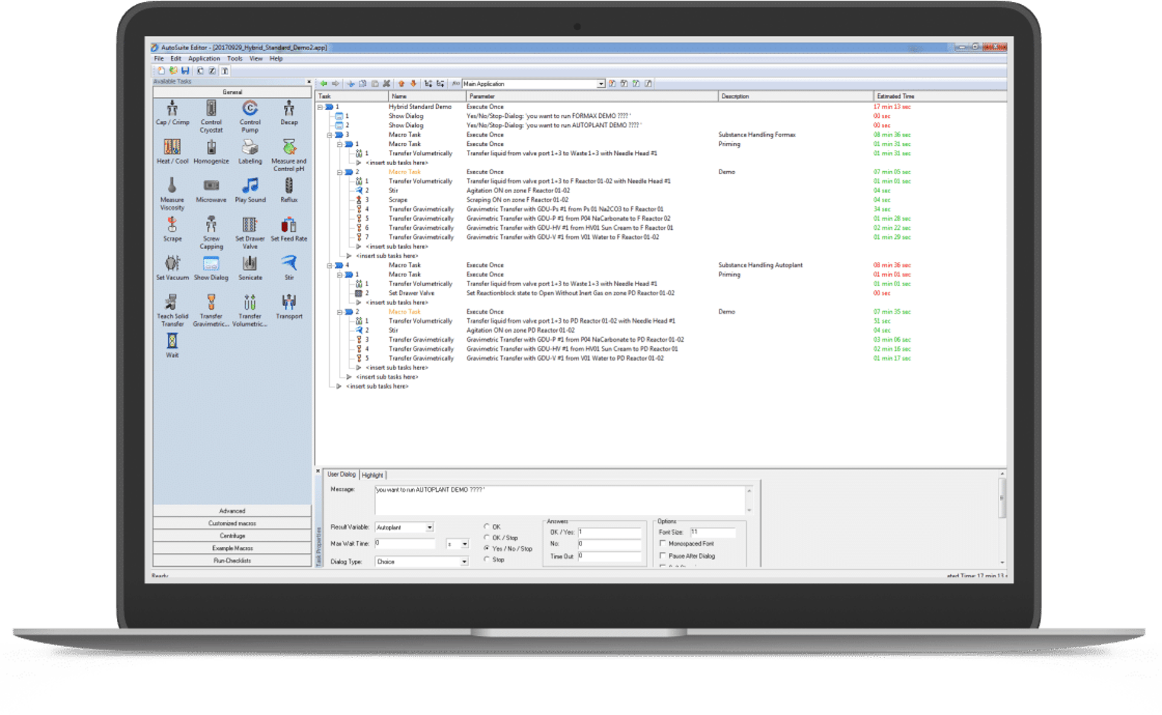
Task: Open the Dialog Type dropdown
Action: point(464,561)
